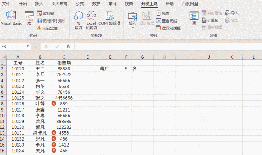Select column C header

[64, 57]
